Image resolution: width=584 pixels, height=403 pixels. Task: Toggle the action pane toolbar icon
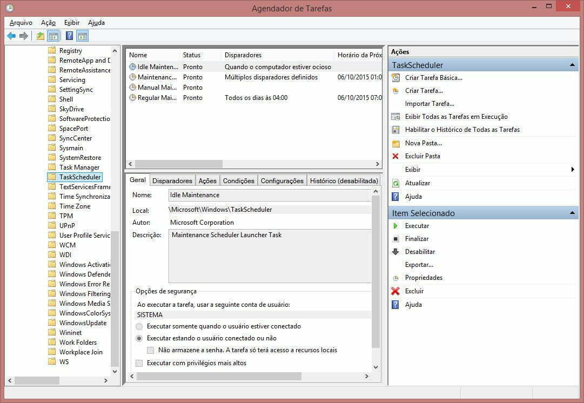[82, 36]
